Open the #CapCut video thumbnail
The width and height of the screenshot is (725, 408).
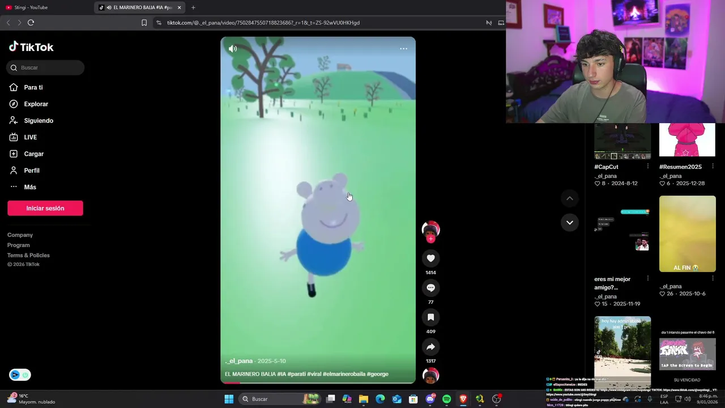pos(622,141)
